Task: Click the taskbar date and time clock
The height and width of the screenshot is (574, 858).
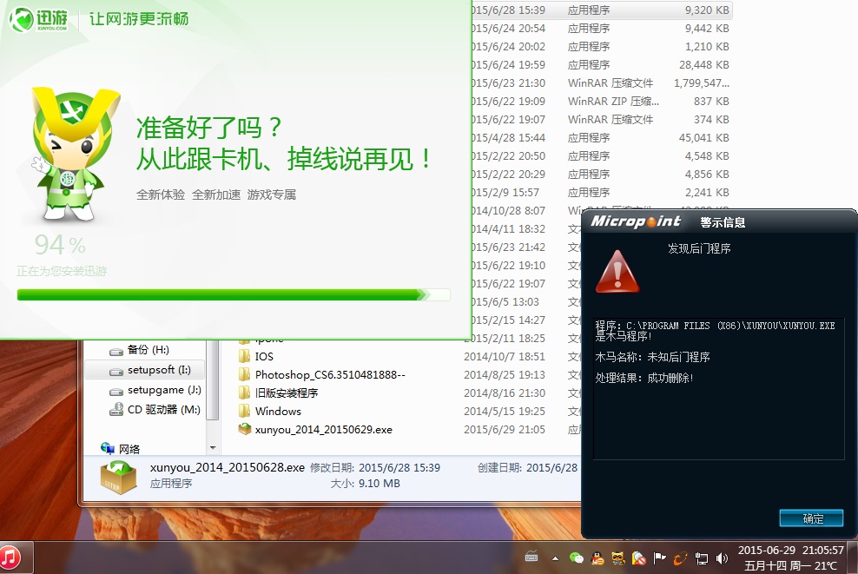Action: click(790, 558)
